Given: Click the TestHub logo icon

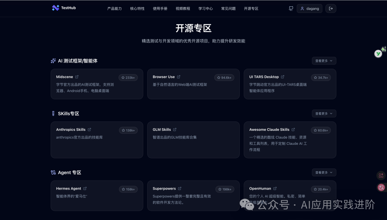Looking at the screenshot, I should tap(56, 8).
